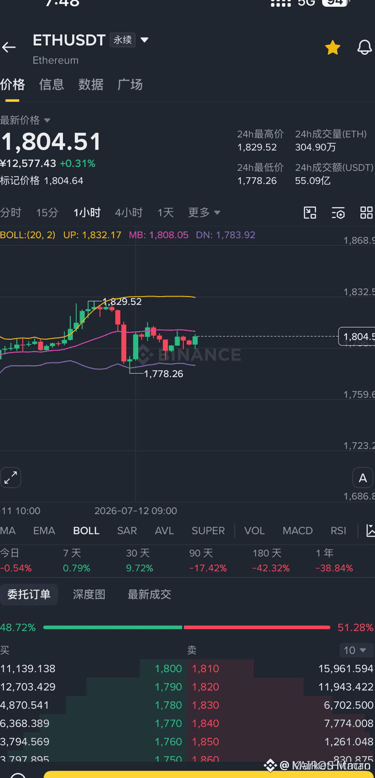Image resolution: width=375 pixels, height=778 pixels.
Task: Switch to the 价格 tab
Action: 13,84
